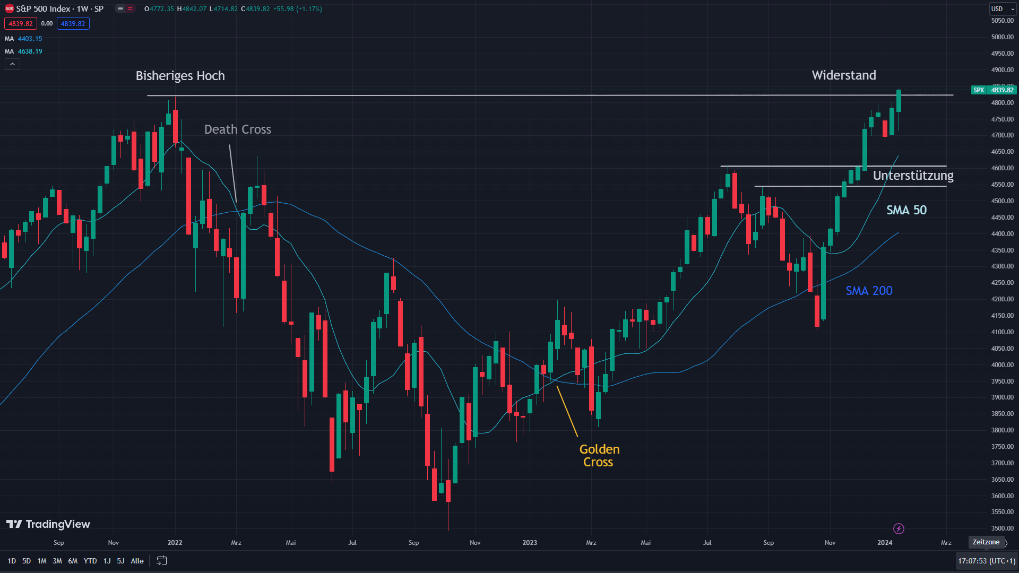Select the 'SMA 50' text annotation
The image size is (1019, 573).
click(x=906, y=210)
